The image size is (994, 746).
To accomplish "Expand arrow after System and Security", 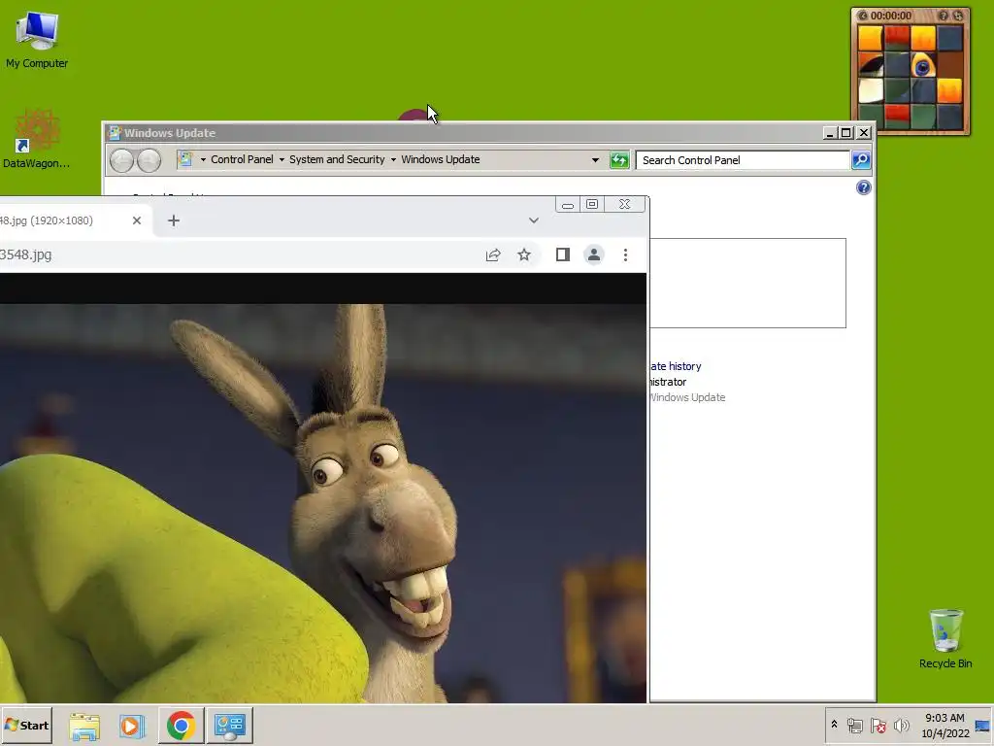I will pyautogui.click(x=393, y=160).
